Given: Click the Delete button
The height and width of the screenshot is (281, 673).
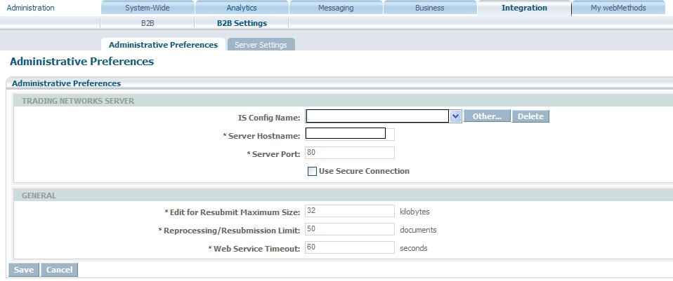Looking at the screenshot, I should pos(530,116).
